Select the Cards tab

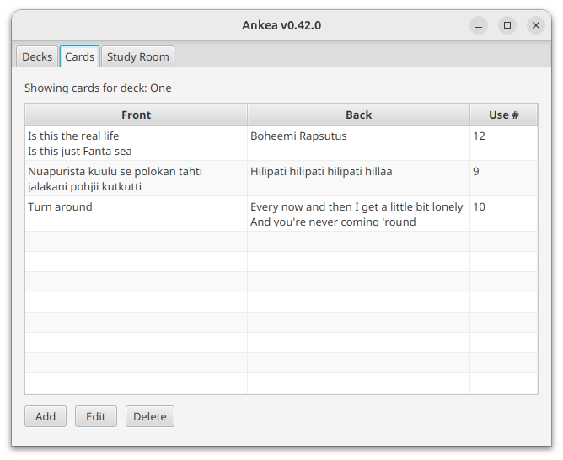coord(79,57)
